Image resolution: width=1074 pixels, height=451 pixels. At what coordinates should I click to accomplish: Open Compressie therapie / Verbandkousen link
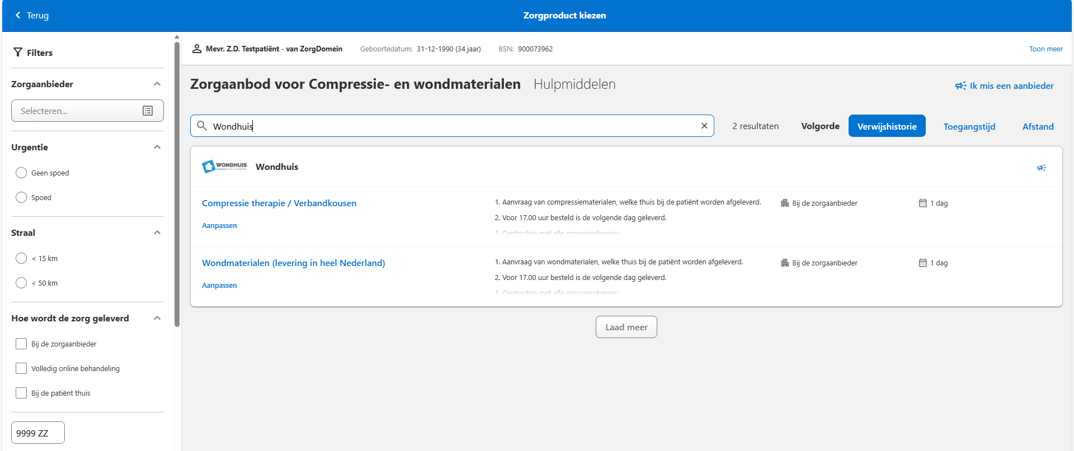coord(279,203)
